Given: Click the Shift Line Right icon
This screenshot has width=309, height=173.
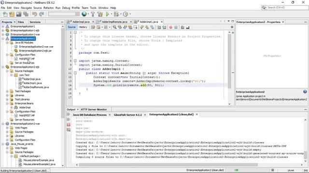Looking at the screenshot, I should pyautogui.click(x=164, y=27).
